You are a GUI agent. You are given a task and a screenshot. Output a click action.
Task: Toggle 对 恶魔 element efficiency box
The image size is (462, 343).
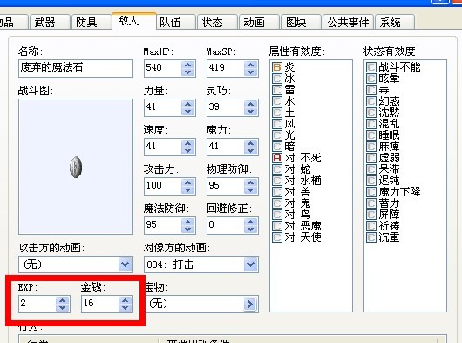[x=277, y=226]
